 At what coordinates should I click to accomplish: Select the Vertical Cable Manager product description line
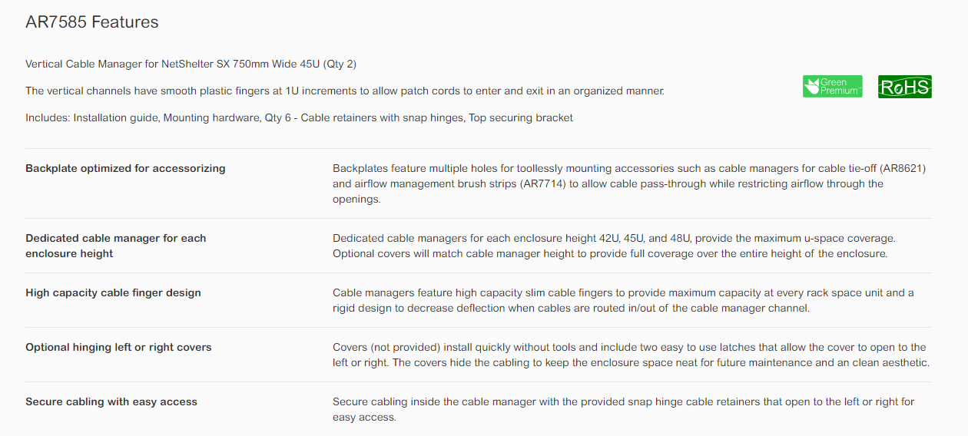tap(191, 64)
